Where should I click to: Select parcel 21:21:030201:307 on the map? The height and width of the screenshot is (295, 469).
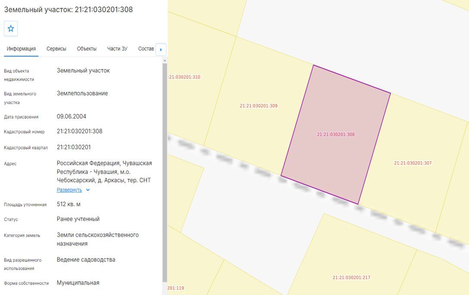point(413,163)
